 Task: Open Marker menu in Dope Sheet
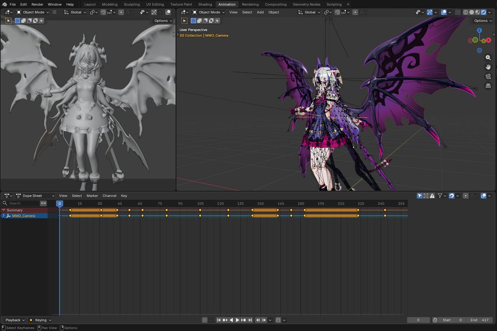tap(92, 196)
